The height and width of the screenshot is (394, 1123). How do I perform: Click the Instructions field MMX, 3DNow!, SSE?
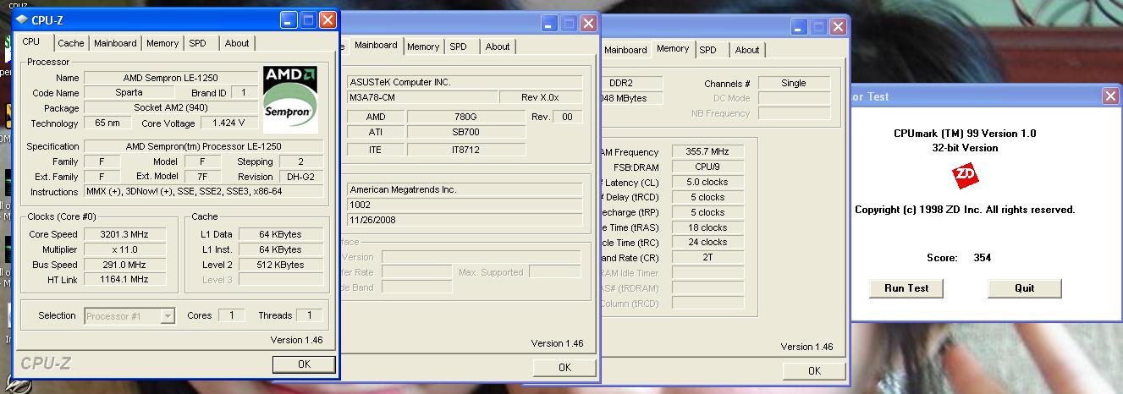tap(205, 192)
